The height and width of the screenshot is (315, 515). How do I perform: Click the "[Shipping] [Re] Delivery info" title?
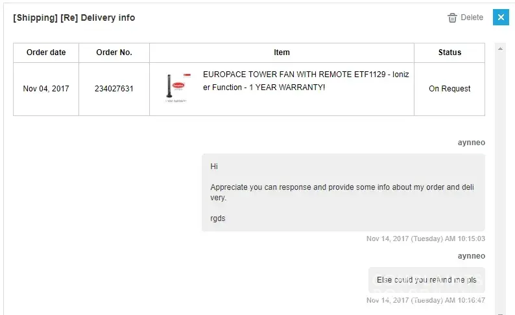point(74,17)
